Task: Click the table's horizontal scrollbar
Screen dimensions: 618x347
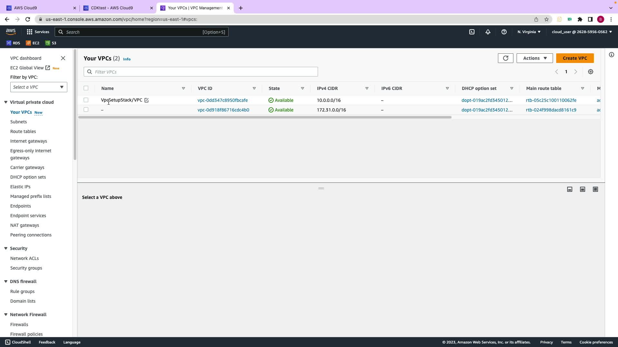Action: (x=265, y=117)
